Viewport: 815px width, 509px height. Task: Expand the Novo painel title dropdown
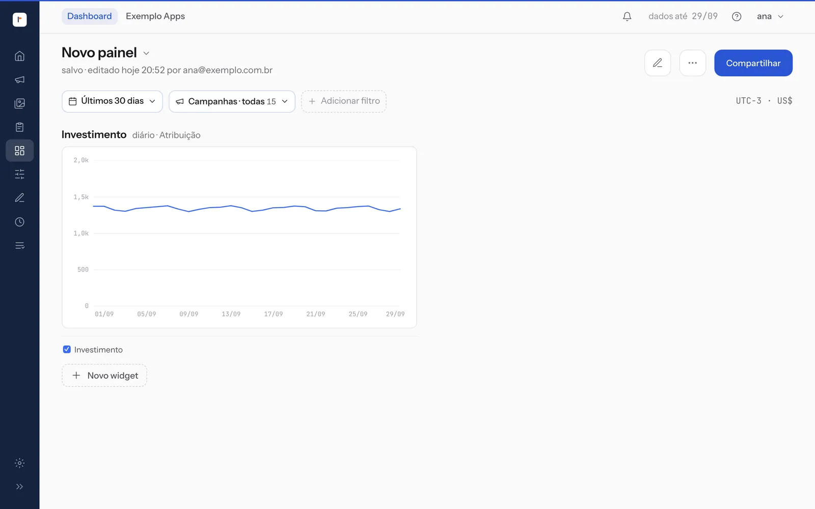pyautogui.click(x=146, y=53)
